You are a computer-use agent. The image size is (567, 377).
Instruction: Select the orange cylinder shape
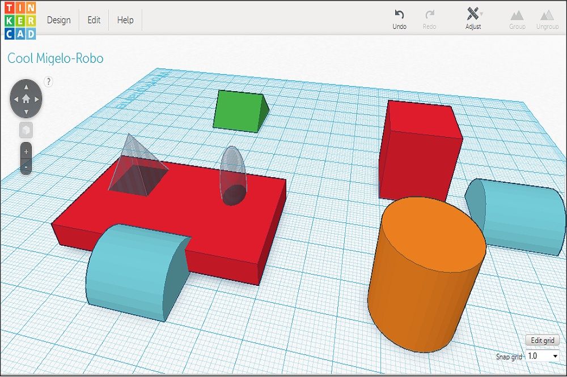click(427, 275)
